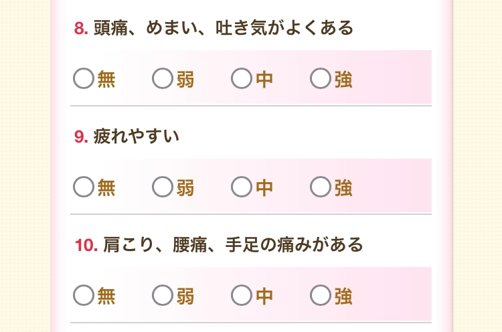This screenshot has width=502, height=332.
Task: Mark 弱 radio for question 10 肩こり
Action: tap(162, 295)
